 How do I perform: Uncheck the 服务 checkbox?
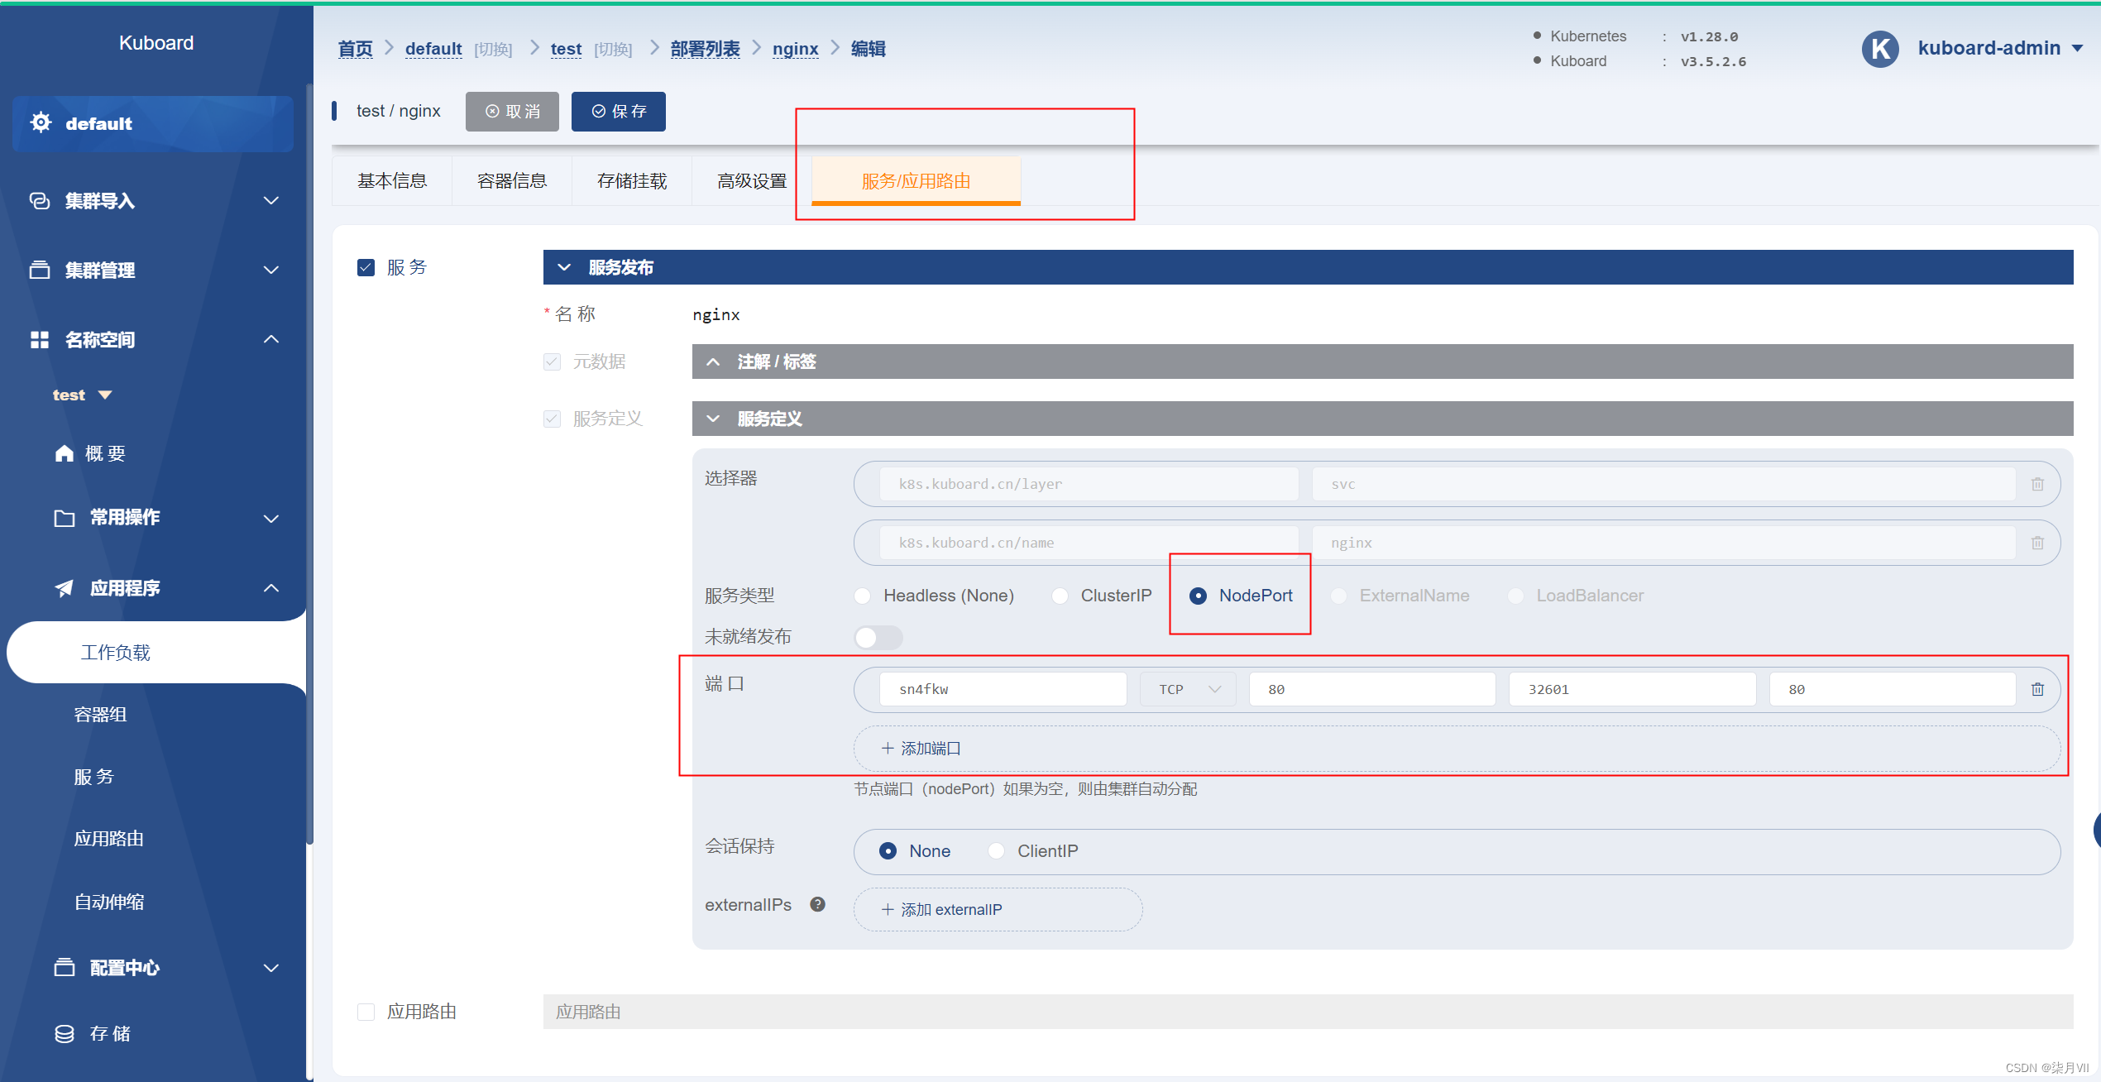[366, 267]
